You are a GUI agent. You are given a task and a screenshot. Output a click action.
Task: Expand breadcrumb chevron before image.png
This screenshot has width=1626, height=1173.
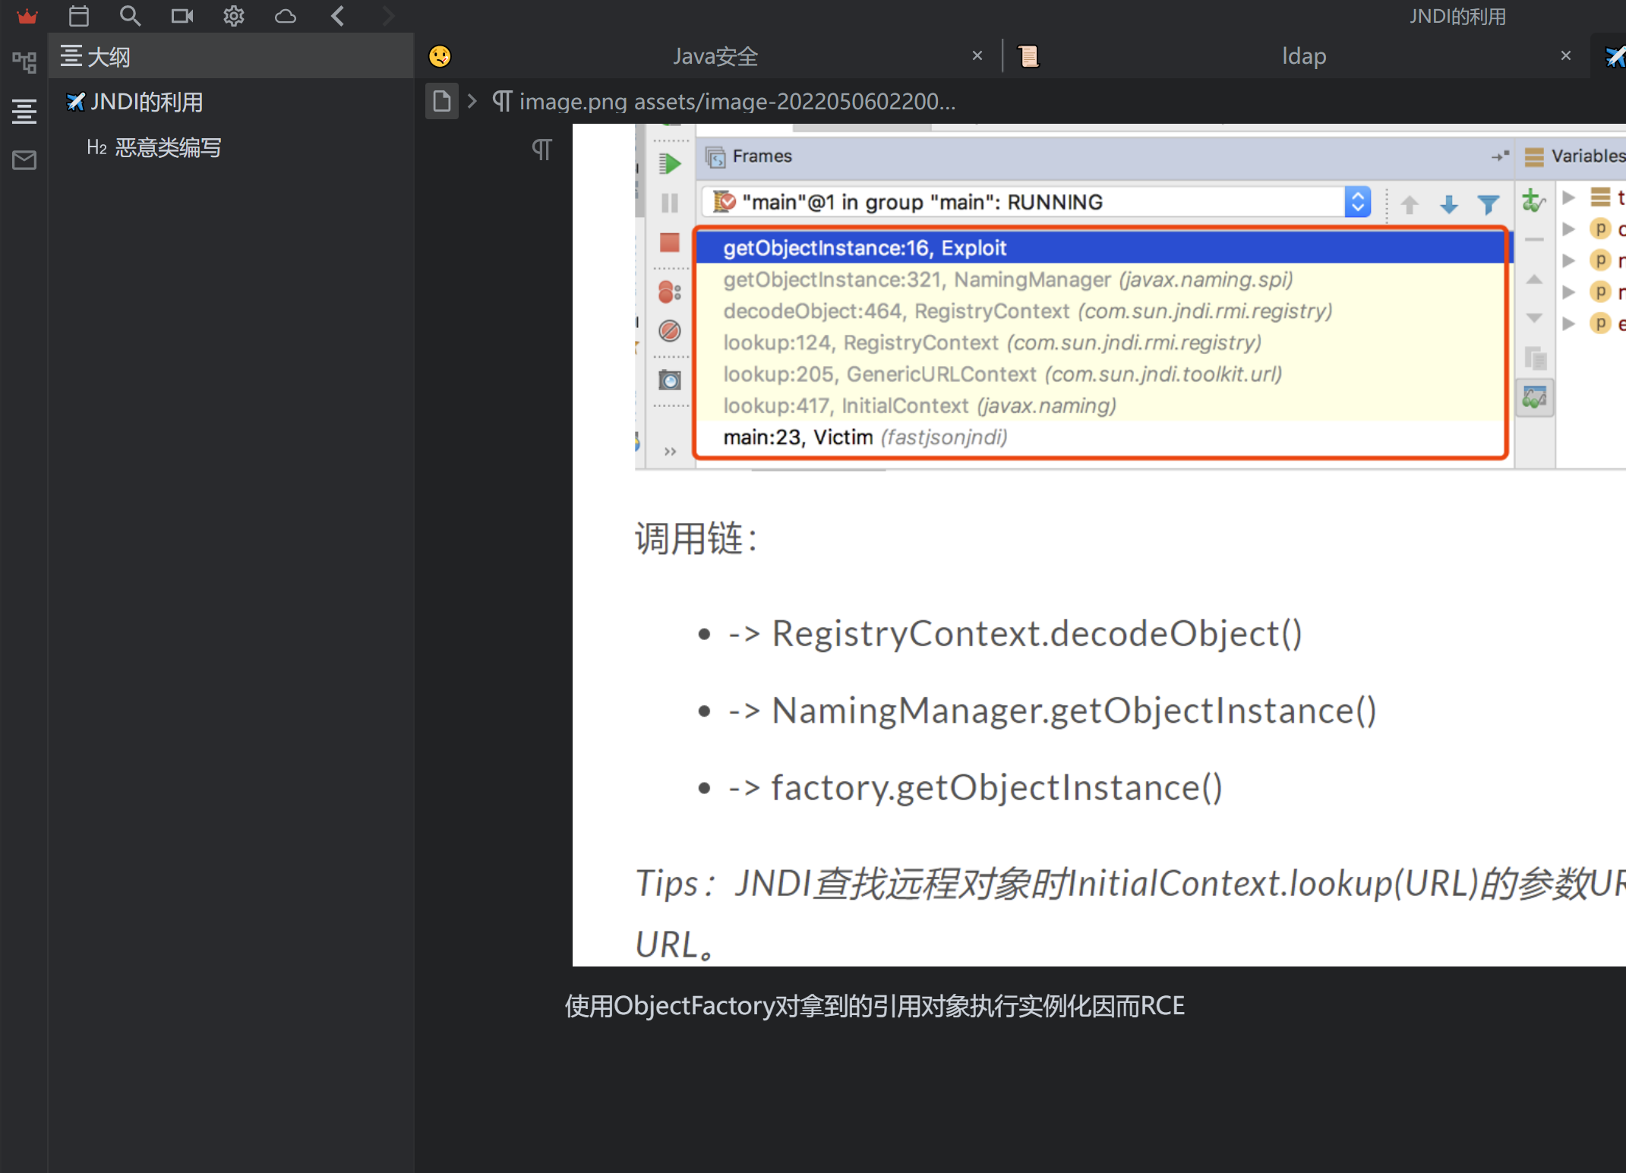click(472, 101)
